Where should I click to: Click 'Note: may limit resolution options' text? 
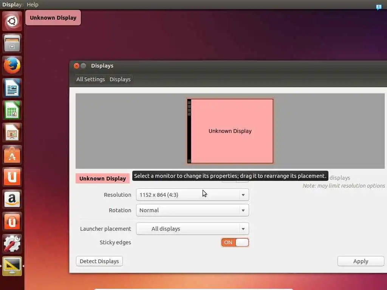(x=344, y=186)
